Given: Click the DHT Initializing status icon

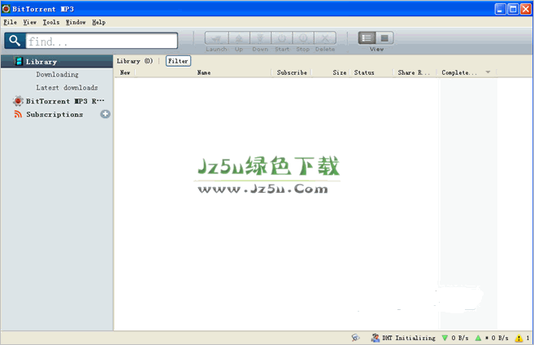Looking at the screenshot, I should [376, 338].
